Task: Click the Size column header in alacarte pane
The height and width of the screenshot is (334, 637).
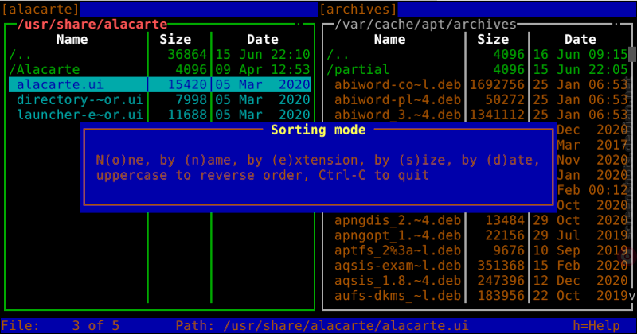Action: [175, 39]
